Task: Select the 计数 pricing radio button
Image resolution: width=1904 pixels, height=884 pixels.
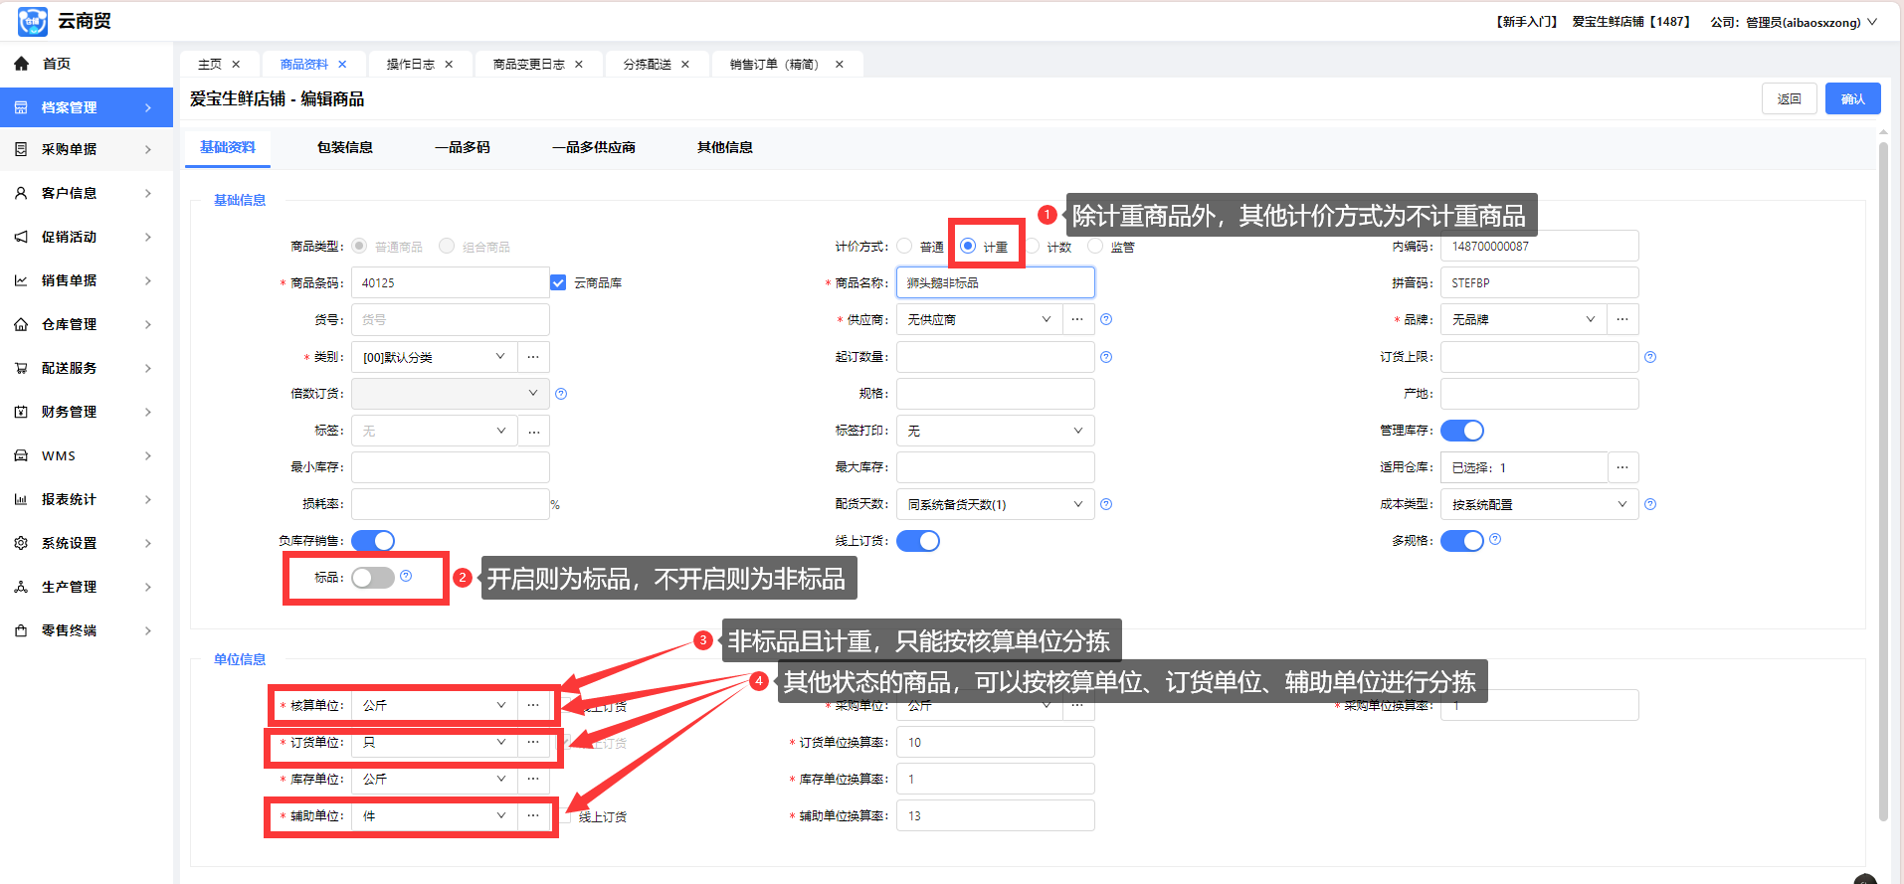Action: tap(1034, 247)
